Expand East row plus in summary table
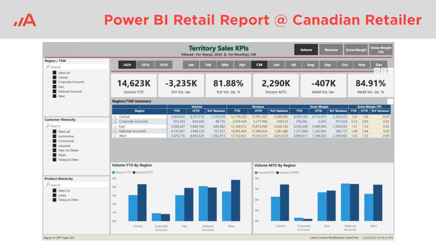The image size is (436, 245). pyautogui.click(x=115, y=127)
